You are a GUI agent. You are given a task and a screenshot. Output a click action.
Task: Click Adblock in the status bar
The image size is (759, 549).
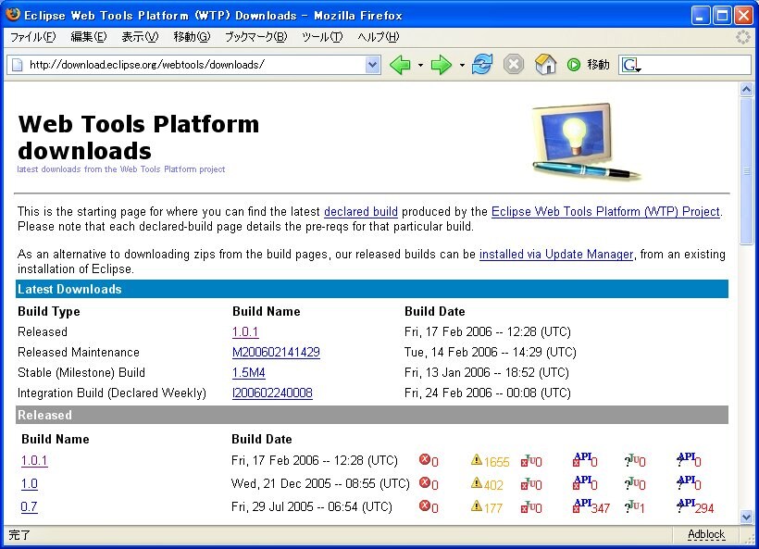pyautogui.click(x=705, y=534)
